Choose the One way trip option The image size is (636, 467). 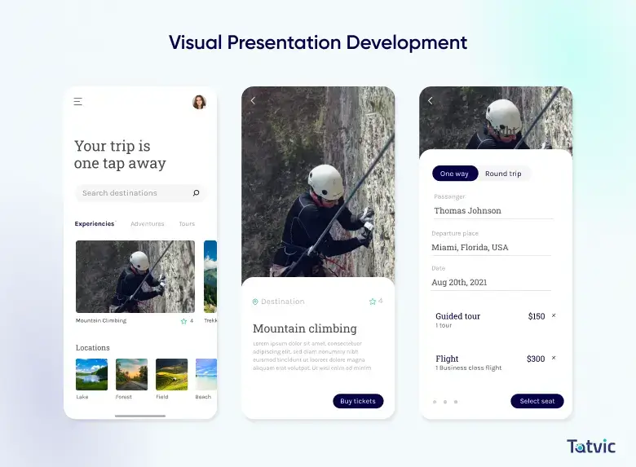[x=455, y=174]
